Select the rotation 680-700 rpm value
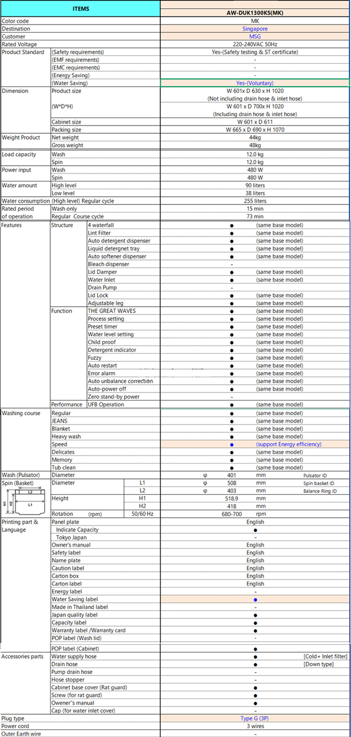The width and height of the screenshot is (351, 737). pyautogui.click(x=231, y=514)
